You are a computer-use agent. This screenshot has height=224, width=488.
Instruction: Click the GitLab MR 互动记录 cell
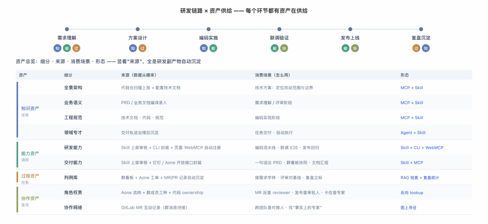(x=154, y=208)
